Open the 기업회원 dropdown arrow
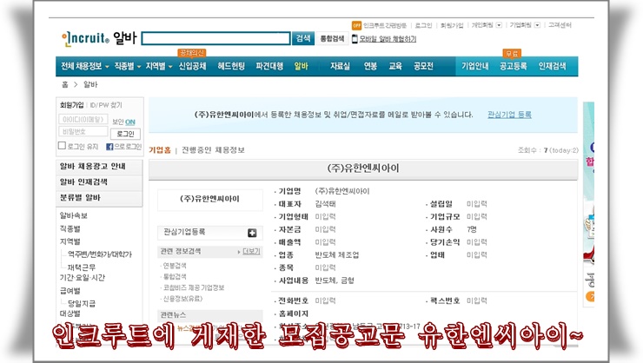The image size is (643, 363). [x=537, y=25]
